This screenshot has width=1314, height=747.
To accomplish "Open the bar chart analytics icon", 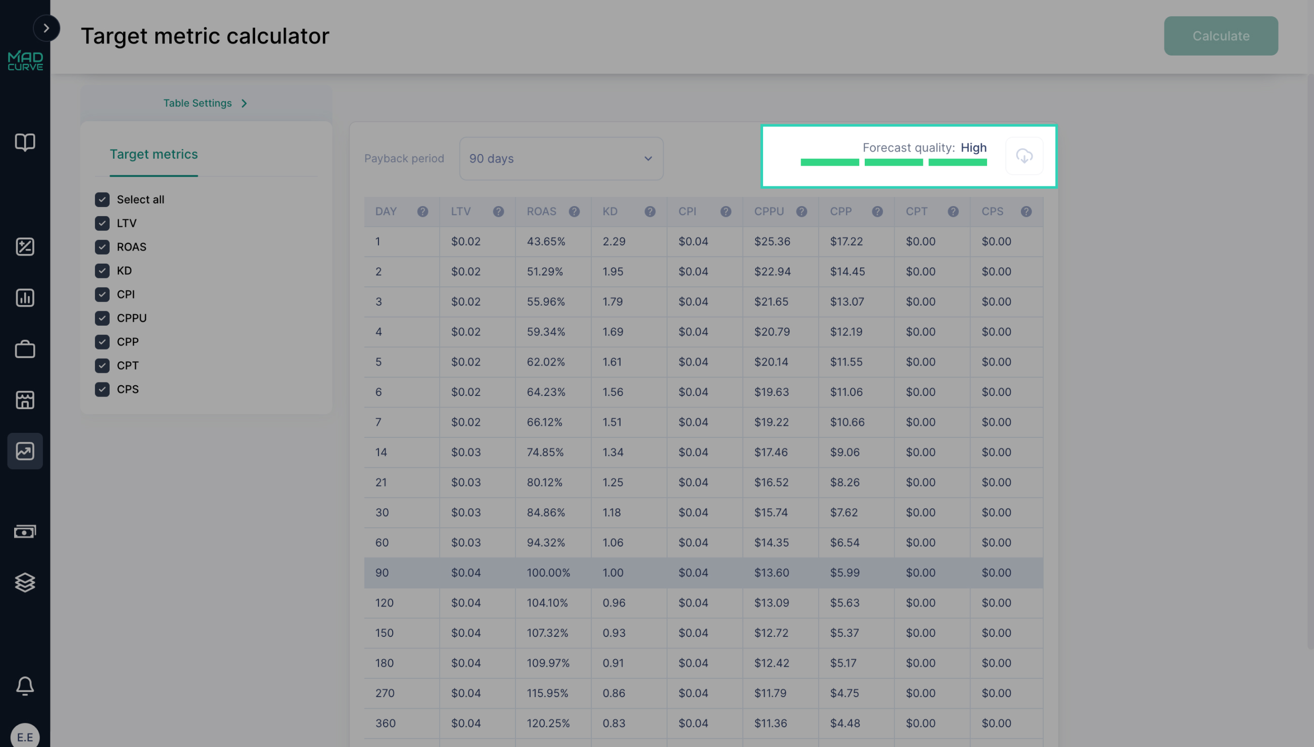I will [x=25, y=297].
